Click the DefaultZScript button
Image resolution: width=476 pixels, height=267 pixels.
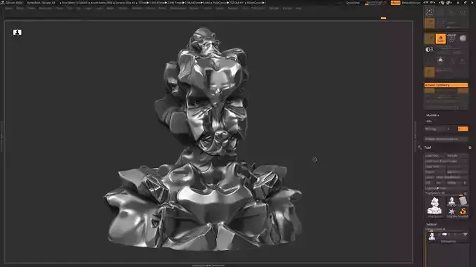[411, 3]
